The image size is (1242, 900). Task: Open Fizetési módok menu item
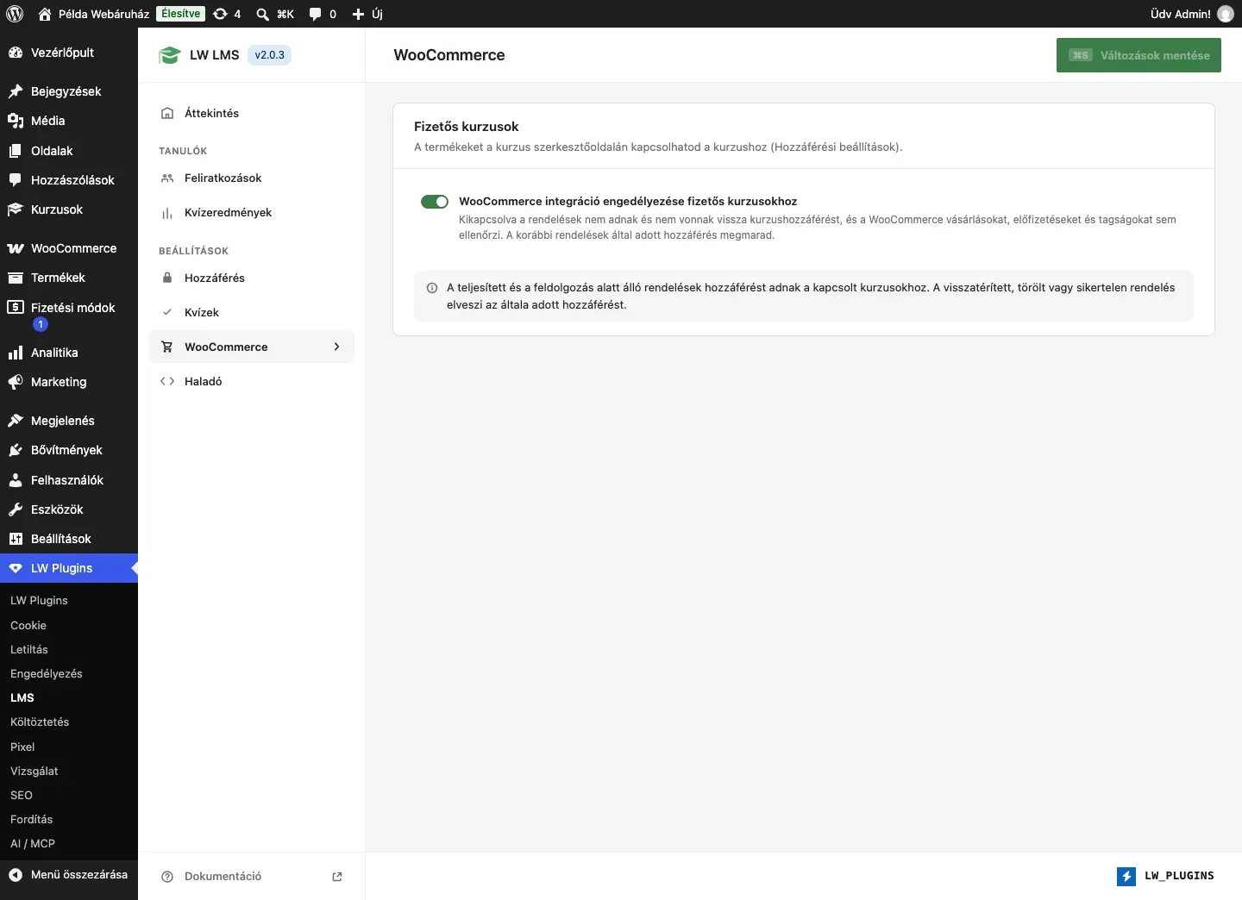pyautogui.click(x=69, y=316)
